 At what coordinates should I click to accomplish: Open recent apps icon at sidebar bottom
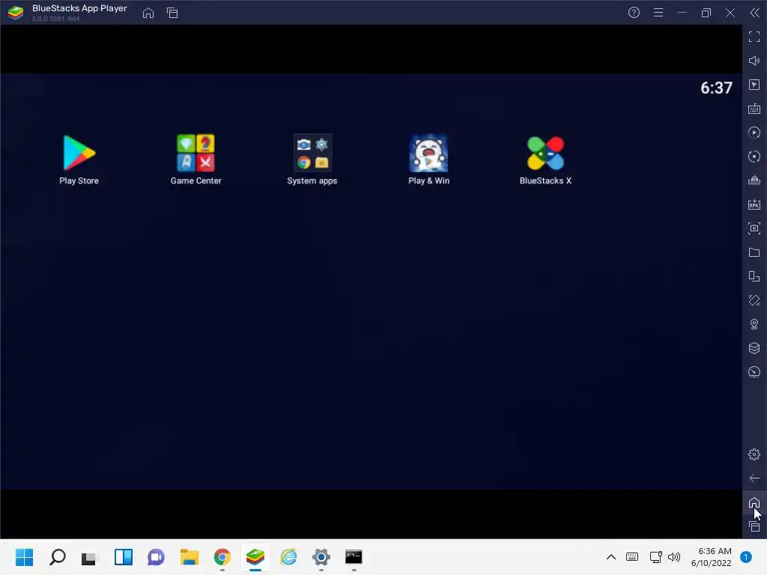pyautogui.click(x=754, y=526)
